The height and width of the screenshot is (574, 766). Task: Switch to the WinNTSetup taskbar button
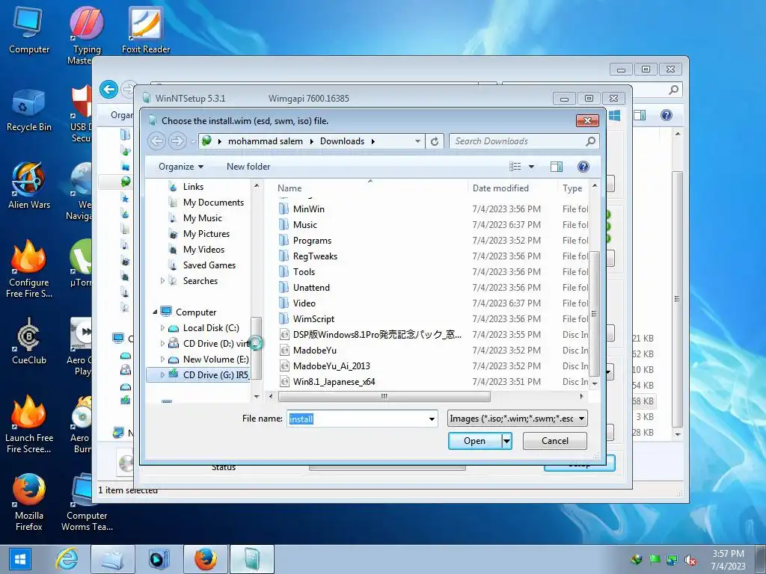click(x=252, y=559)
